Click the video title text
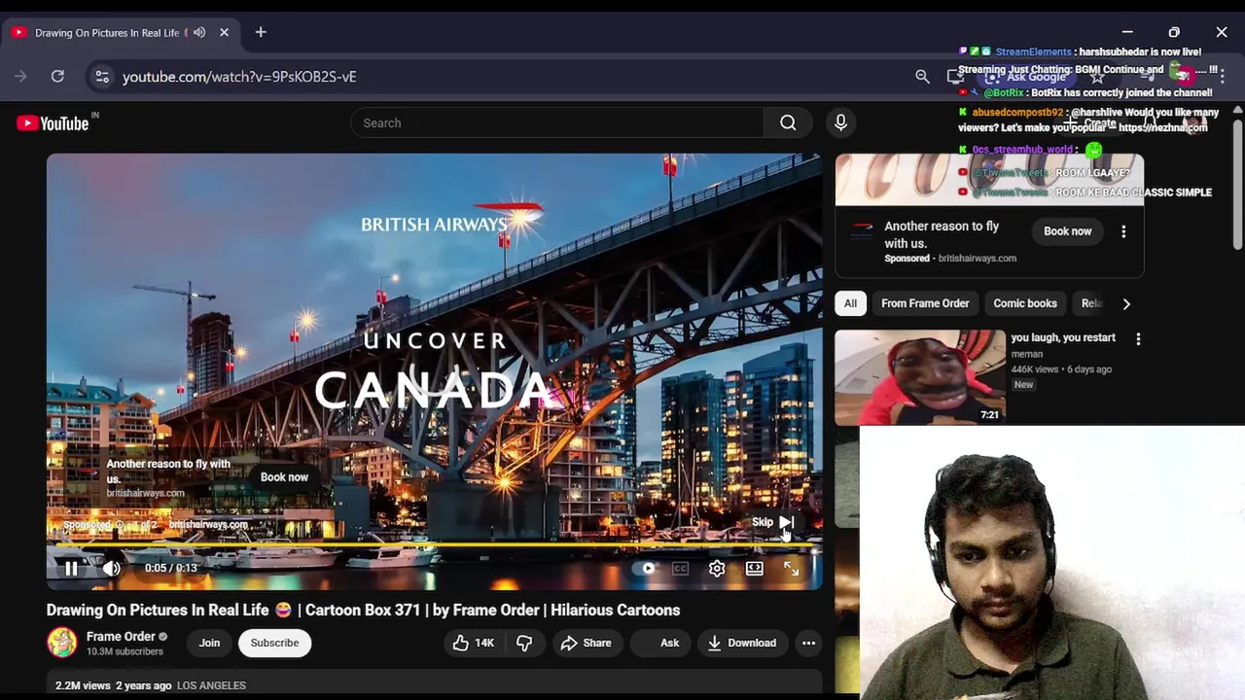The height and width of the screenshot is (700, 1245). [x=363, y=611]
